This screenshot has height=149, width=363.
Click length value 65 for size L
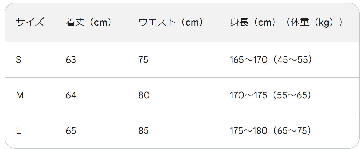tap(71, 131)
